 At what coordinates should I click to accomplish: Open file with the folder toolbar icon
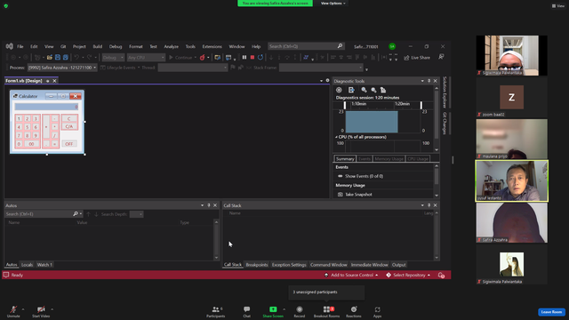tap(50, 57)
